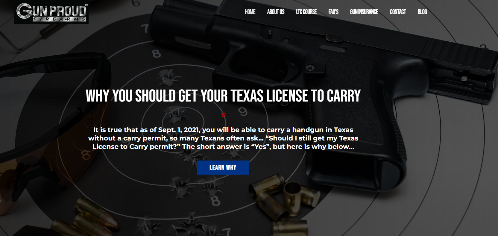The image size is (498, 236).
Task: Select Contact in the navigation bar
Action: (x=398, y=12)
